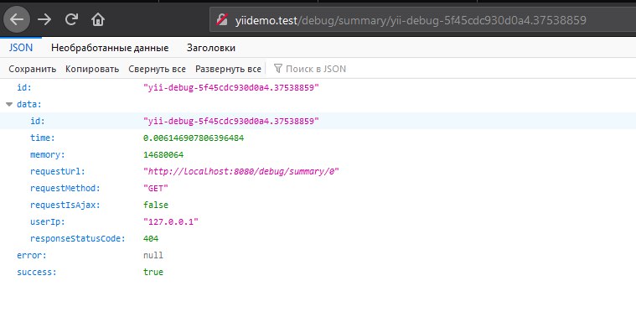Click Развернуть все to expand all

(x=228, y=69)
